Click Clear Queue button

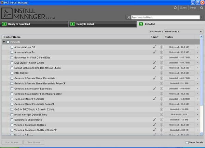pos(33,143)
